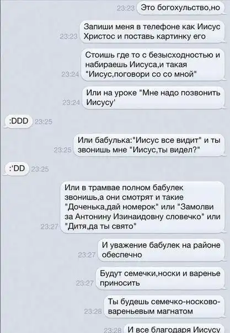Click the 23:25 timestamp beside ':'DD'

(40, 169)
